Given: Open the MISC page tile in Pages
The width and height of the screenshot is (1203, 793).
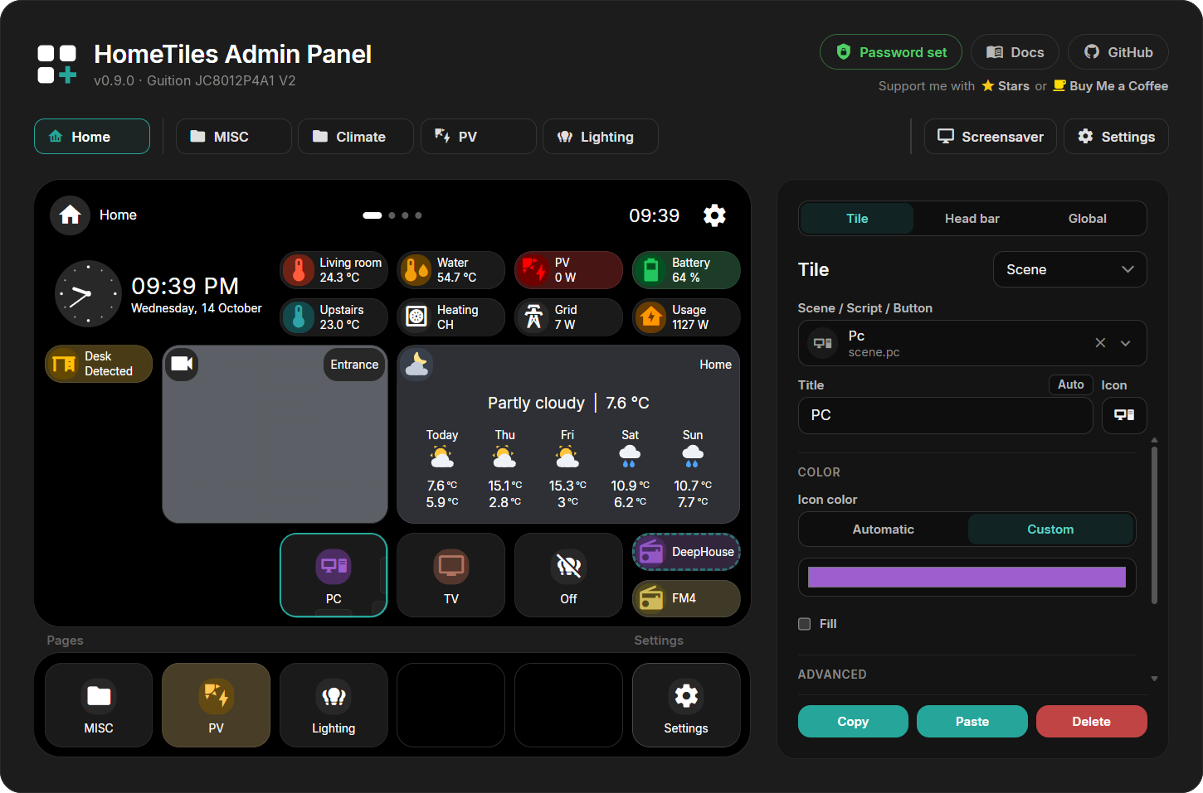Looking at the screenshot, I should (x=99, y=705).
